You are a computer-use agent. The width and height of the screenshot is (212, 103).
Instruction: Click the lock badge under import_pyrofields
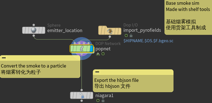point(131,36)
